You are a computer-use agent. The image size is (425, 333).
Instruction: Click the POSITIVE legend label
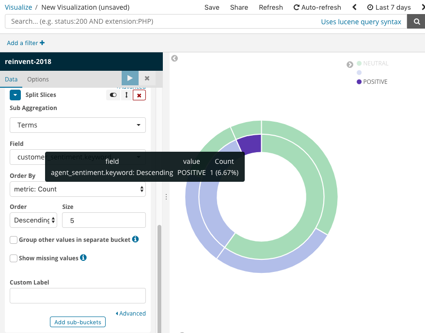375,81
